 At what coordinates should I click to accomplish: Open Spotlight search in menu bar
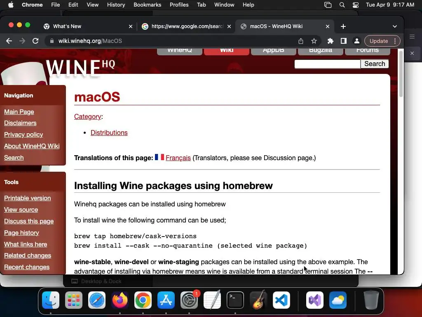pyautogui.click(x=342, y=5)
